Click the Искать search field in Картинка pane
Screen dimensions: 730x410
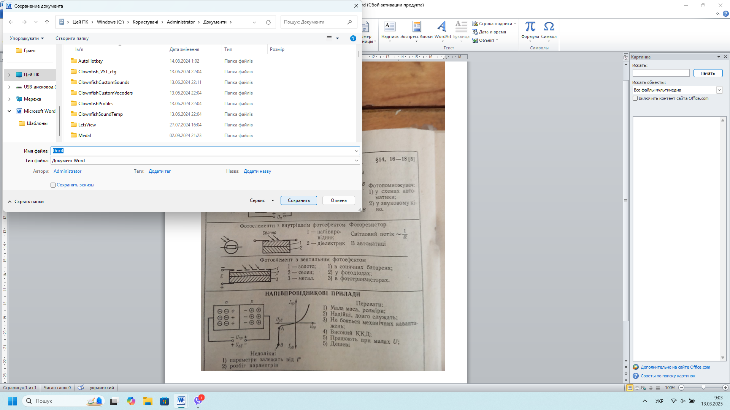click(x=661, y=73)
